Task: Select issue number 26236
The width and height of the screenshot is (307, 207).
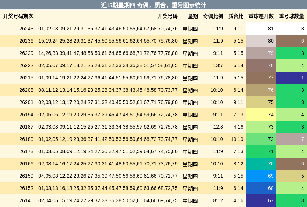Action: [26, 41]
